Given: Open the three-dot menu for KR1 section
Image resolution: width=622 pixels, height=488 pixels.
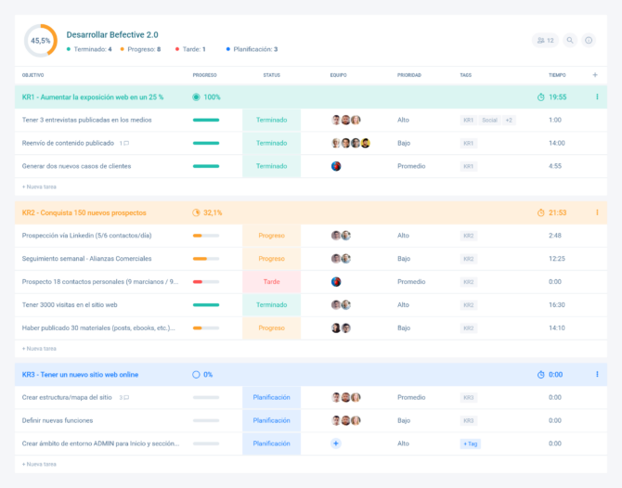Looking at the screenshot, I should click(x=597, y=96).
